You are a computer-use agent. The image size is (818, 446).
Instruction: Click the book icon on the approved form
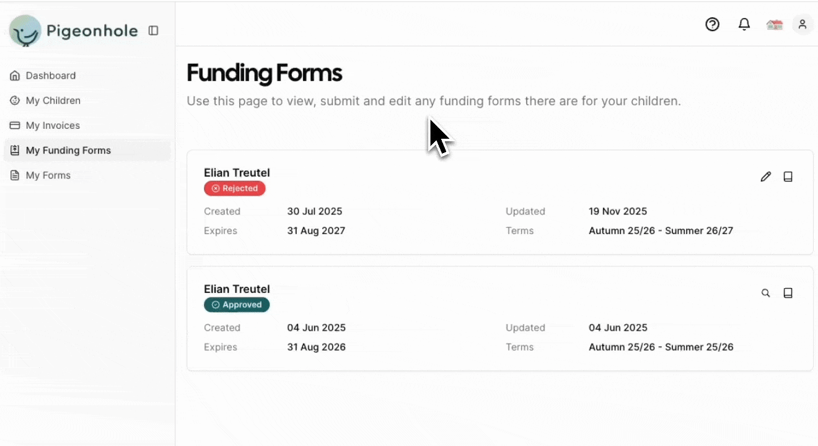[x=788, y=293]
